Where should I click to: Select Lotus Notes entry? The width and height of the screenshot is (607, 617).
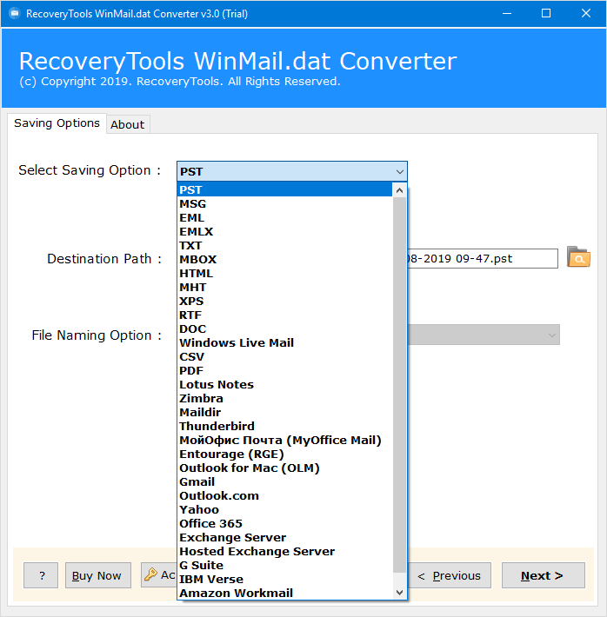pyautogui.click(x=284, y=384)
